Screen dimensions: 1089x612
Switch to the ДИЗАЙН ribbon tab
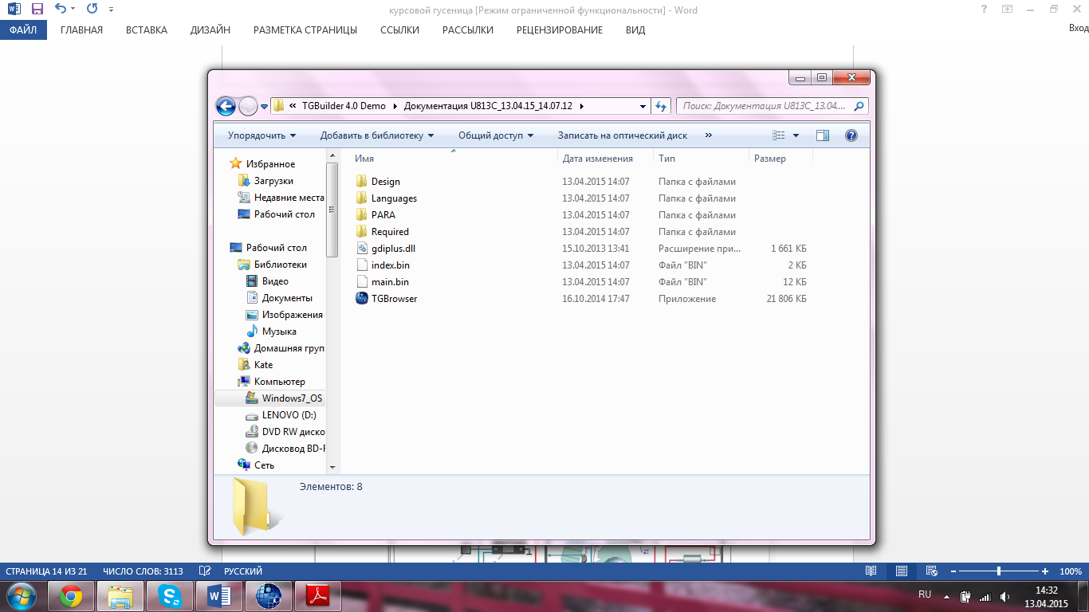210,30
